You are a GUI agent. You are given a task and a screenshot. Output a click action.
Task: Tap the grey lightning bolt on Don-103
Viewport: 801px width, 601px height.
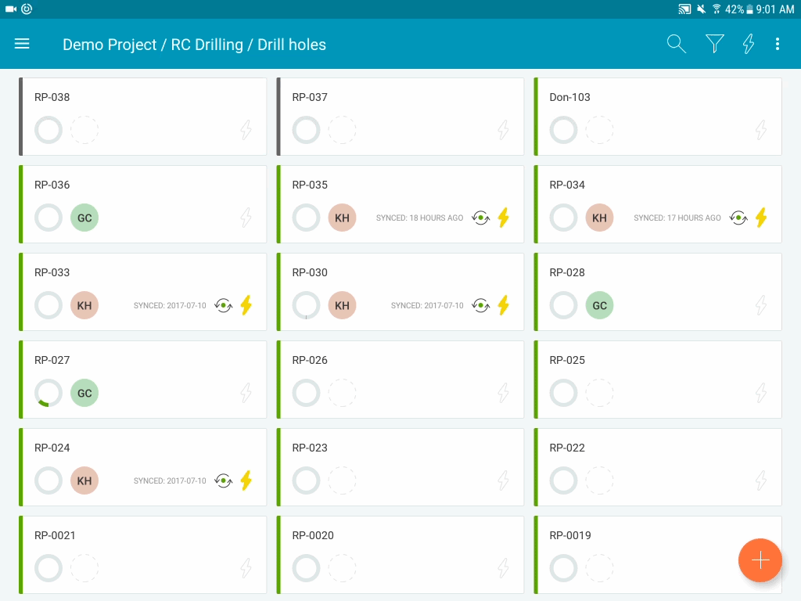tap(760, 130)
